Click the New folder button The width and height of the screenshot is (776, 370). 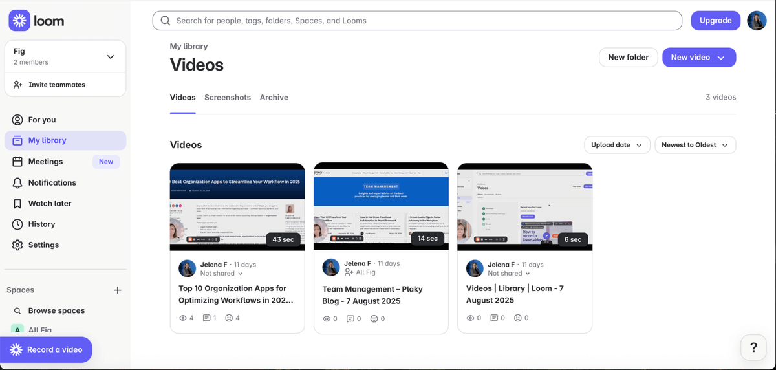click(x=628, y=57)
